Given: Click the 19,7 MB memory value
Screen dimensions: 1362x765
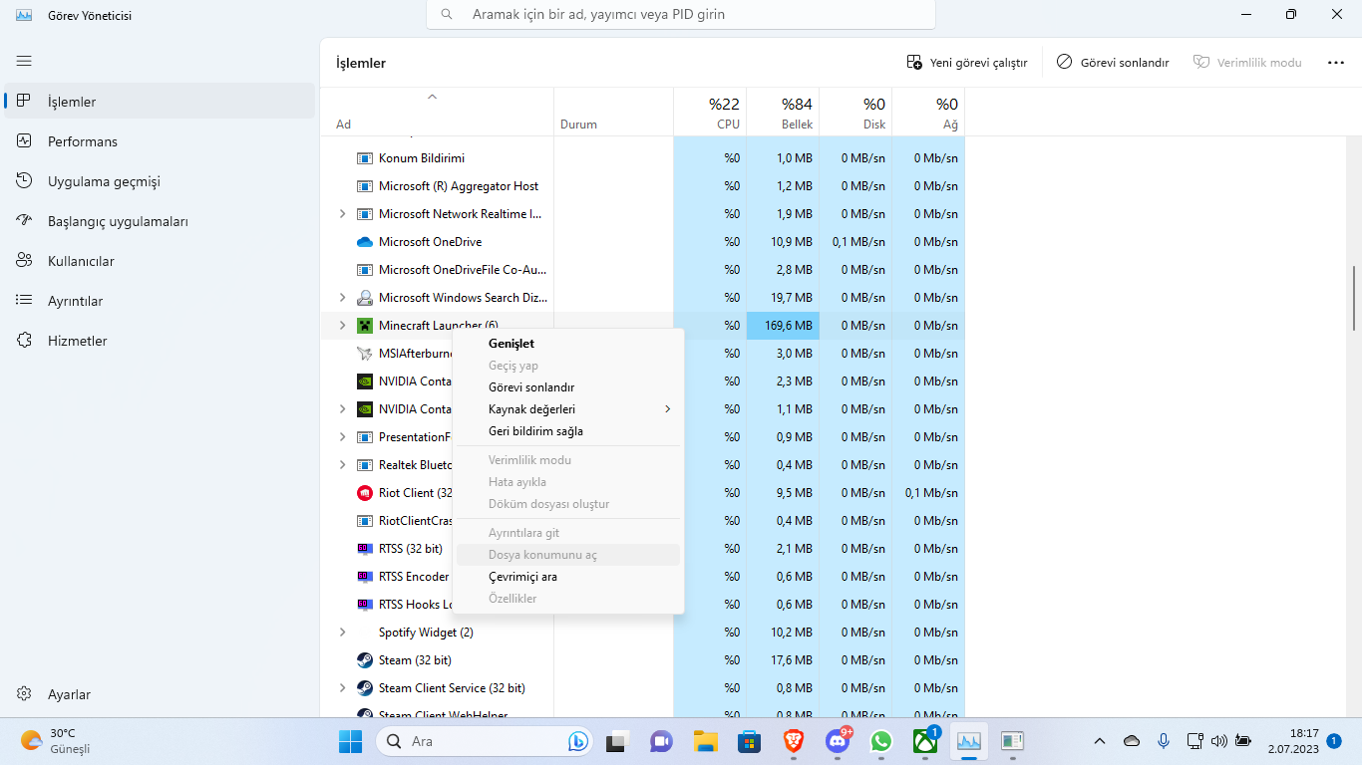Looking at the screenshot, I should click(x=794, y=298).
